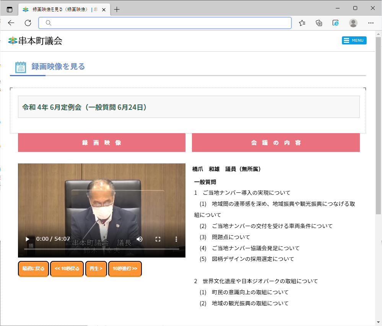The height and width of the screenshot is (326, 382).
Task: Click item 2 世界文化遺産や日本ジオパークの取組について
Action: tap(256, 281)
